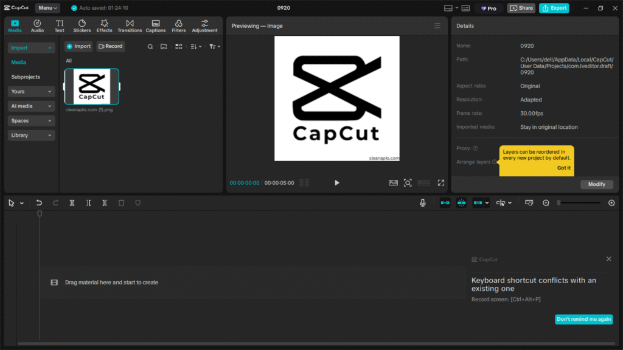Expand the Yours sidebar section
The width and height of the screenshot is (623, 350).
[x=31, y=92]
